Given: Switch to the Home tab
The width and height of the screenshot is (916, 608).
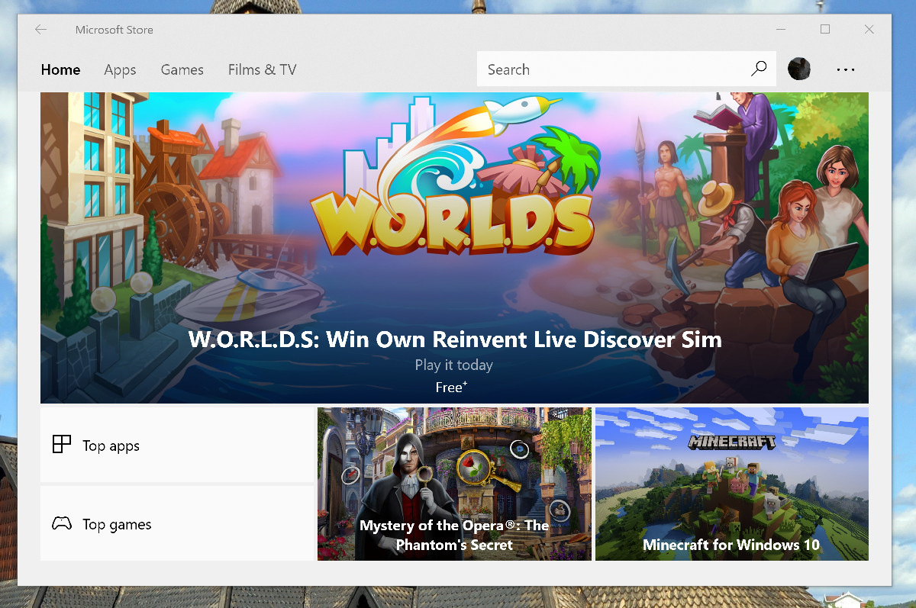Looking at the screenshot, I should [60, 69].
